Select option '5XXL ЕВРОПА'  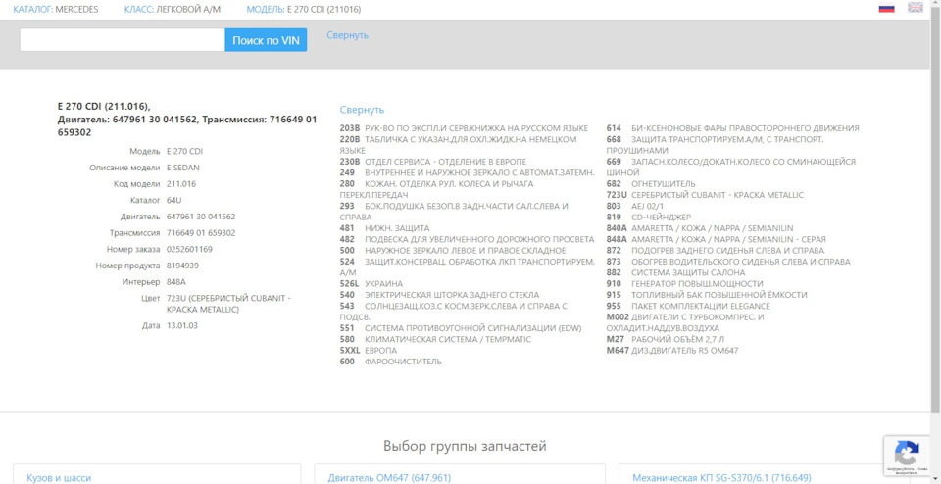(x=369, y=350)
